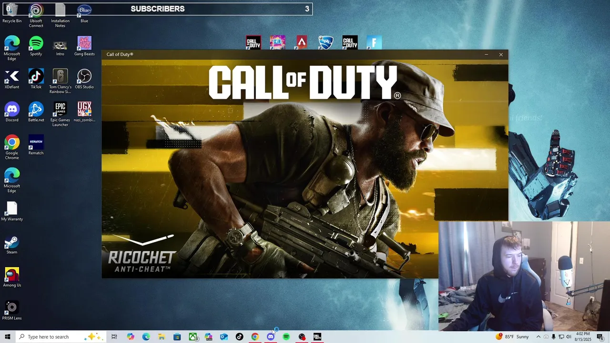Open the network tray icon
This screenshot has height=343, width=610.
[561, 337]
